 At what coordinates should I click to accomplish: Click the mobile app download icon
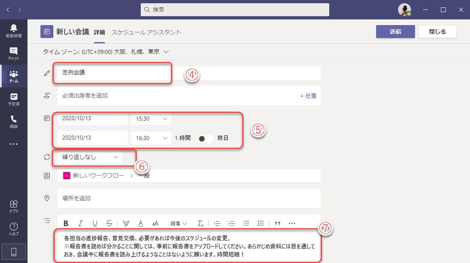[x=13, y=252]
